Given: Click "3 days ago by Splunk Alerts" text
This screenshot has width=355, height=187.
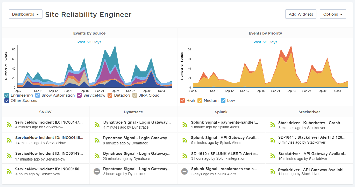Looking at the screenshot, I should (x=214, y=174).
